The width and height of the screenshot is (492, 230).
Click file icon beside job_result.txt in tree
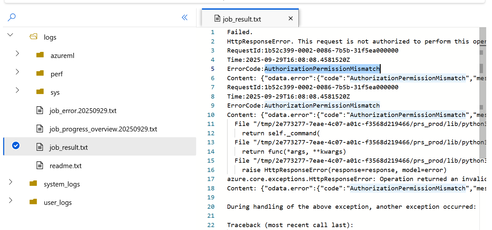click(x=40, y=147)
